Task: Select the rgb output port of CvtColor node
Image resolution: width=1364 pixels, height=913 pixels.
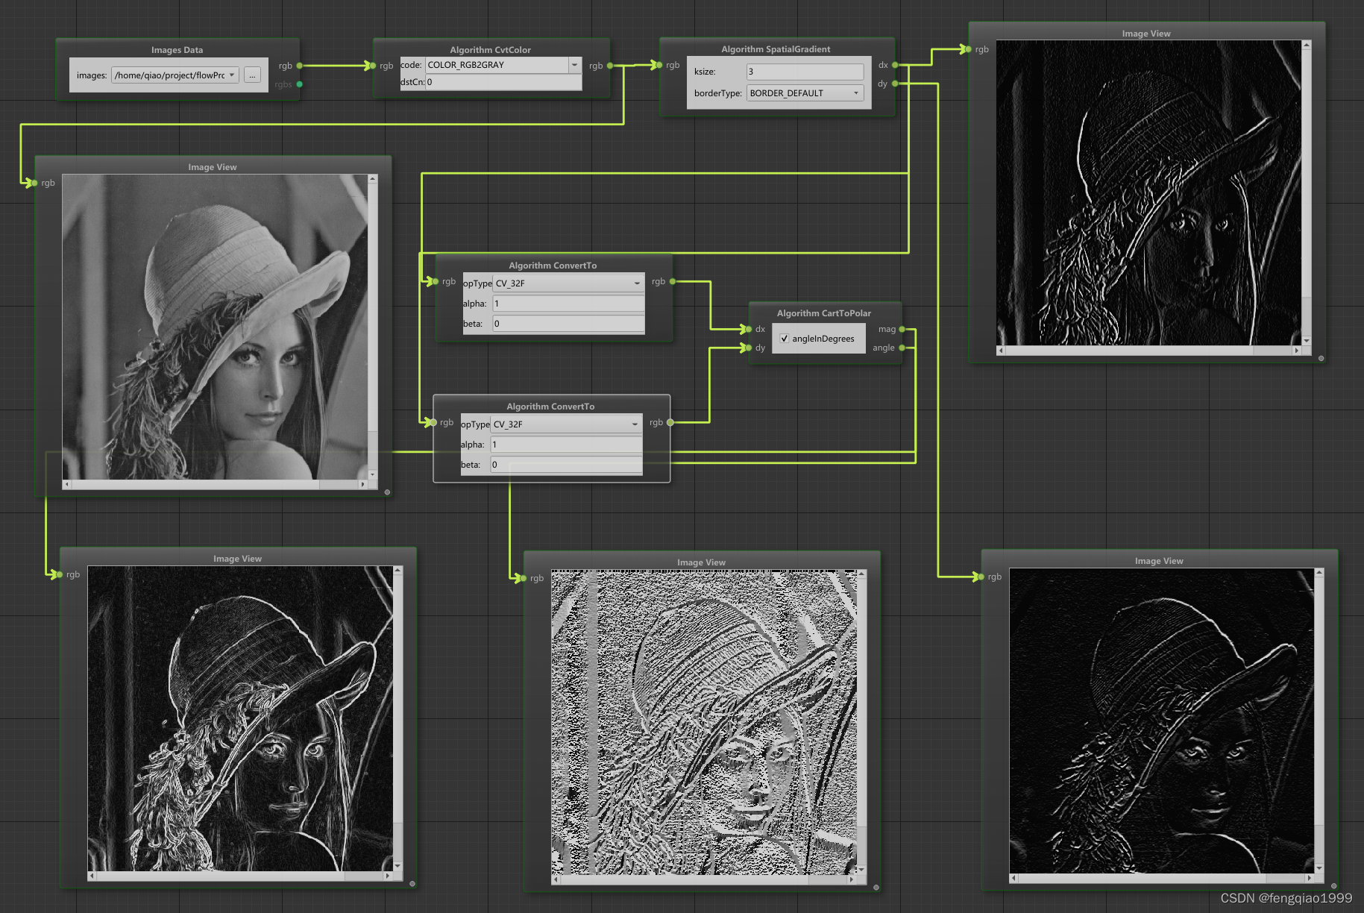Action: (x=610, y=66)
